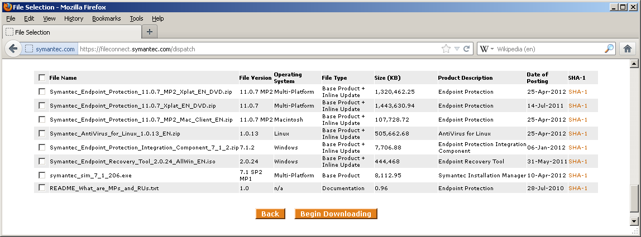Click size value 505,662.68
The height and width of the screenshot is (237, 641).
(391, 134)
